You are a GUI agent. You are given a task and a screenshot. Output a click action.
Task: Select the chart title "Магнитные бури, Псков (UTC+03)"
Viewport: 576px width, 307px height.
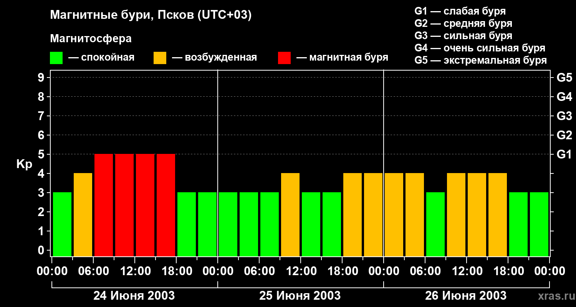tap(151, 15)
